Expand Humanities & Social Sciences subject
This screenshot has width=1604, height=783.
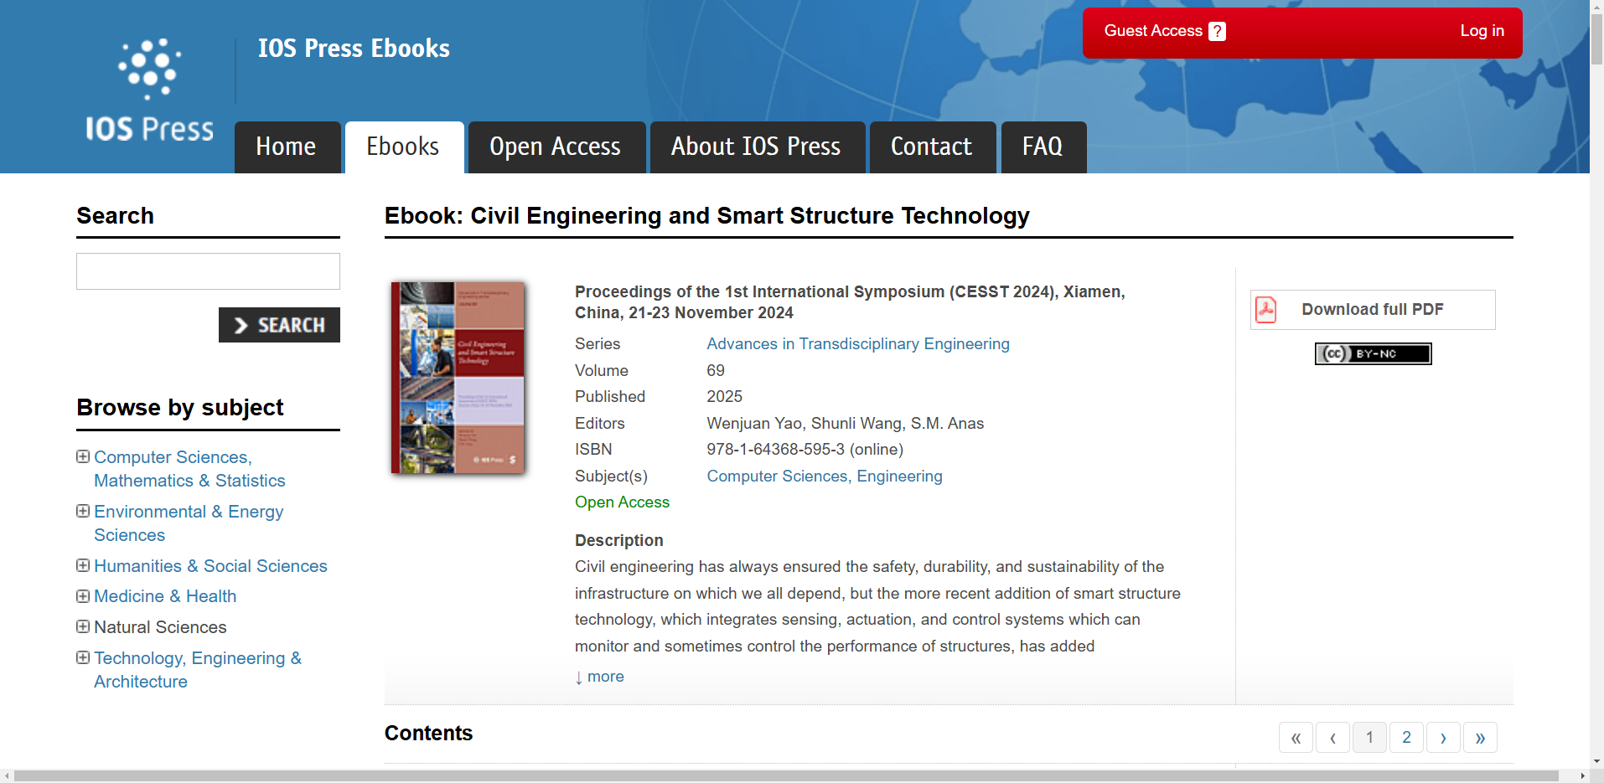(x=83, y=565)
